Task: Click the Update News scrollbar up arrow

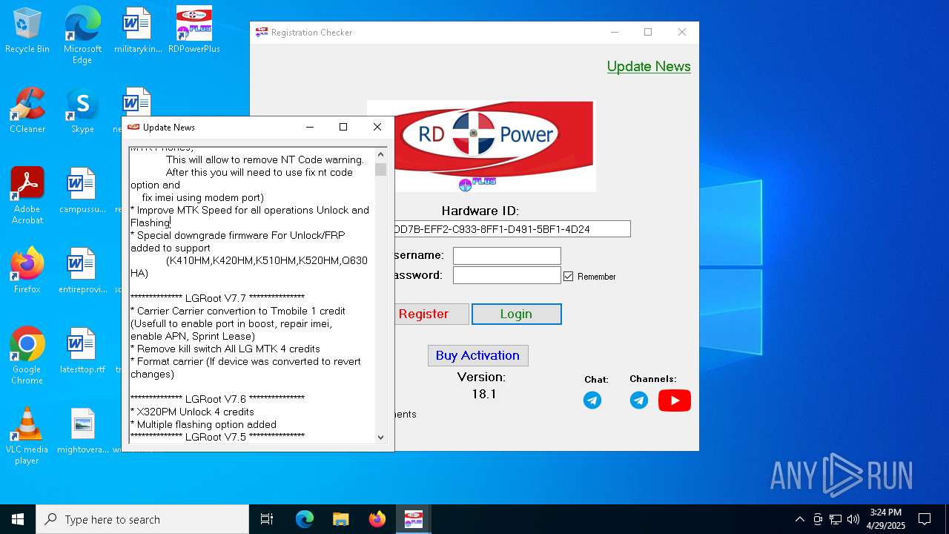Action: coord(381,154)
